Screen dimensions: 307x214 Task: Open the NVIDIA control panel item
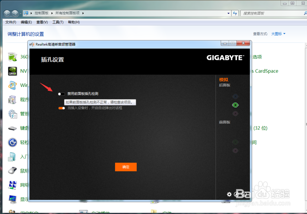pos(13,71)
